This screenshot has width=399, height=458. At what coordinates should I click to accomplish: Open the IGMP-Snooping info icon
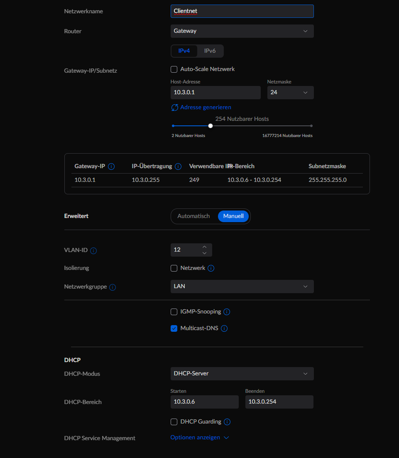[227, 312]
